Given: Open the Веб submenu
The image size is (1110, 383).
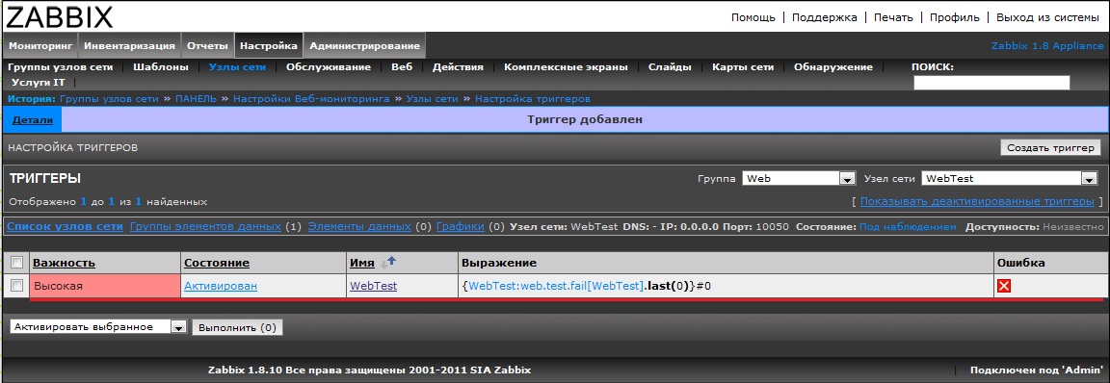Looking at the screenshot, I should click(402, 67).
